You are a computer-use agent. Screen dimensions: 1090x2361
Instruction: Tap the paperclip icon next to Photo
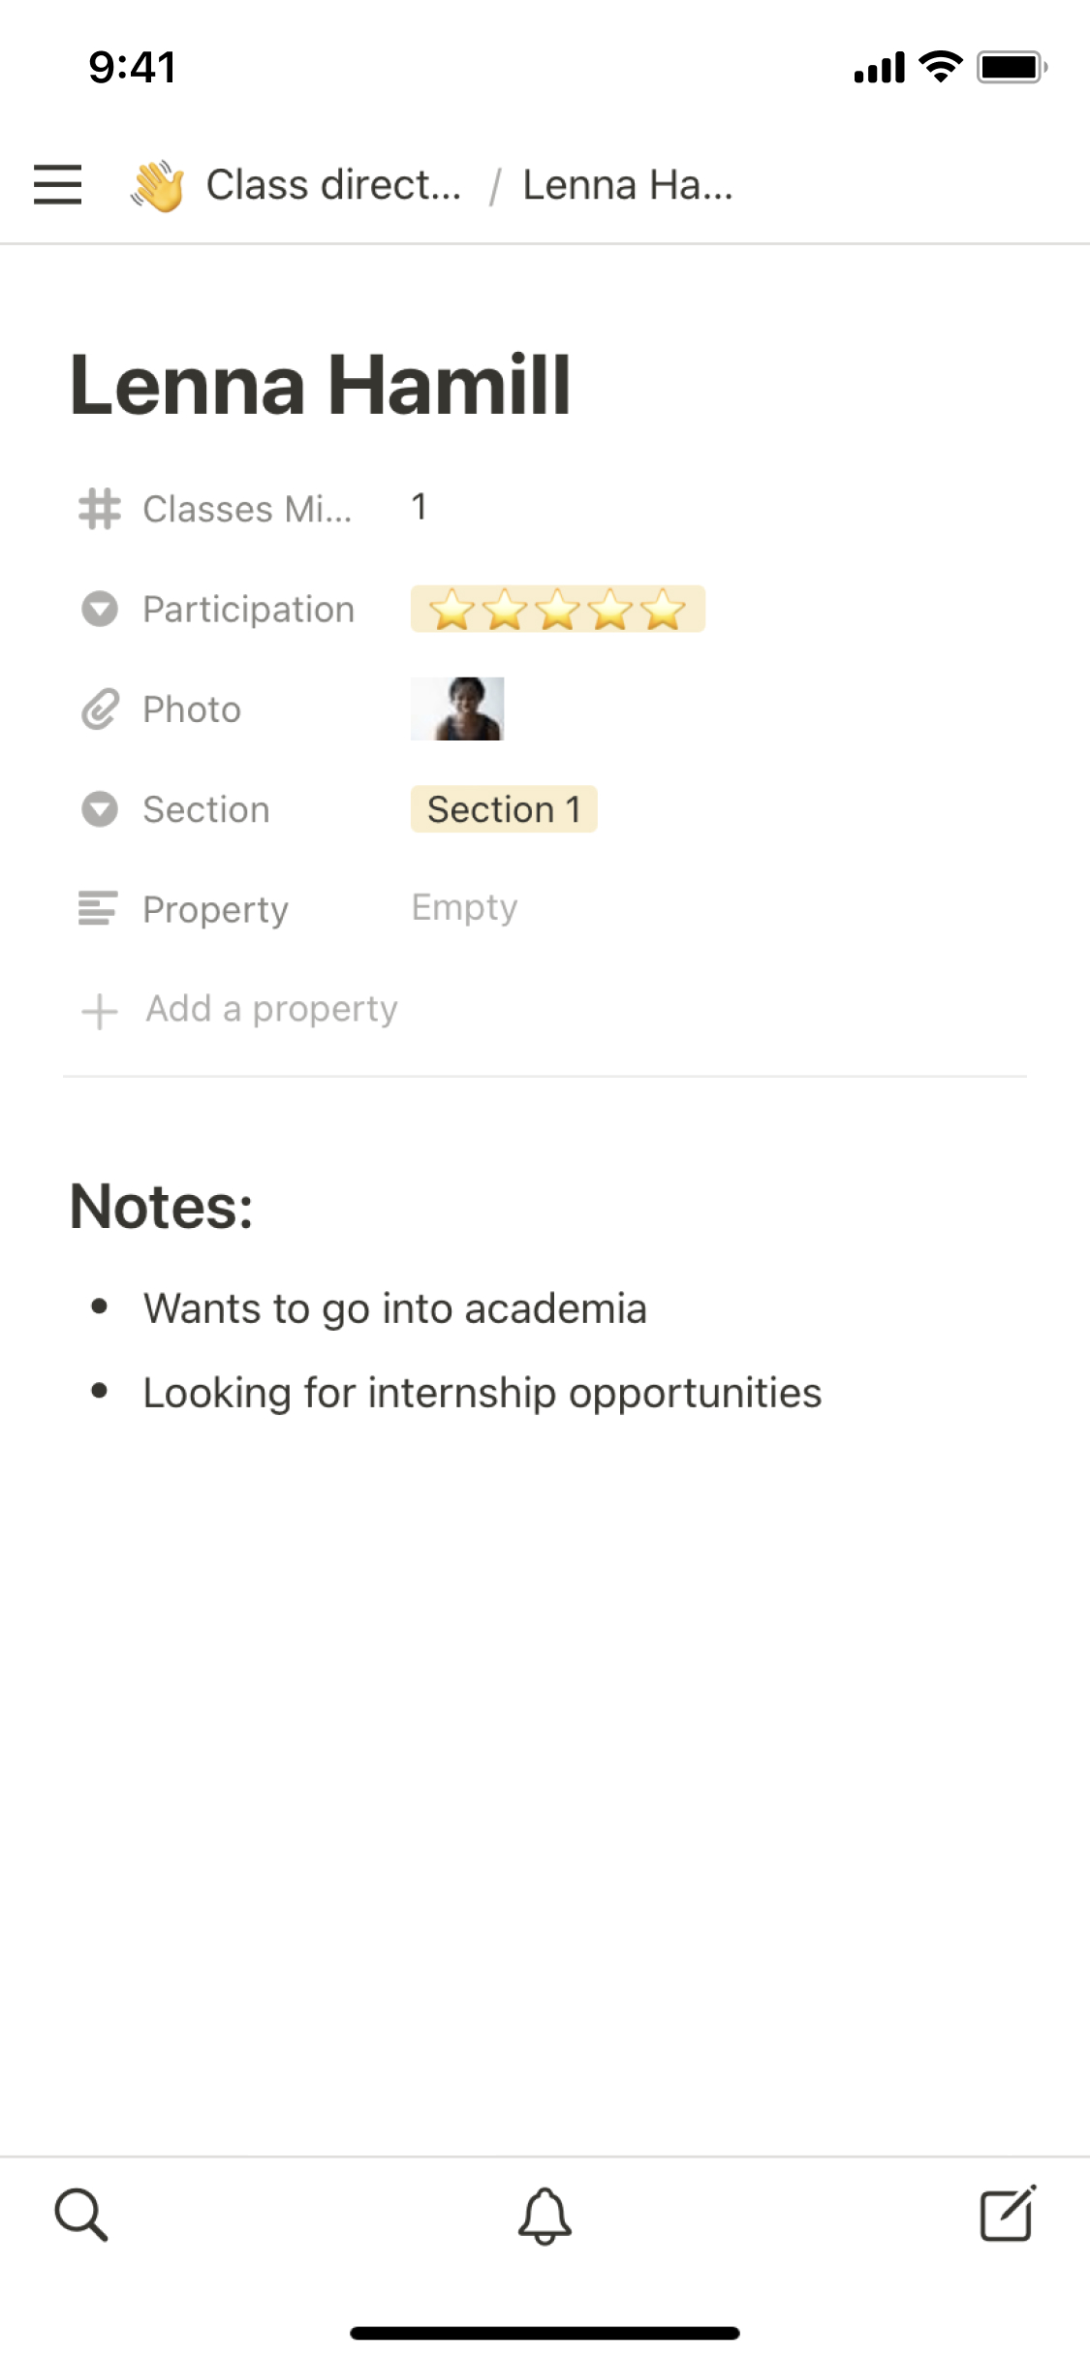click(x=100, y=709)
